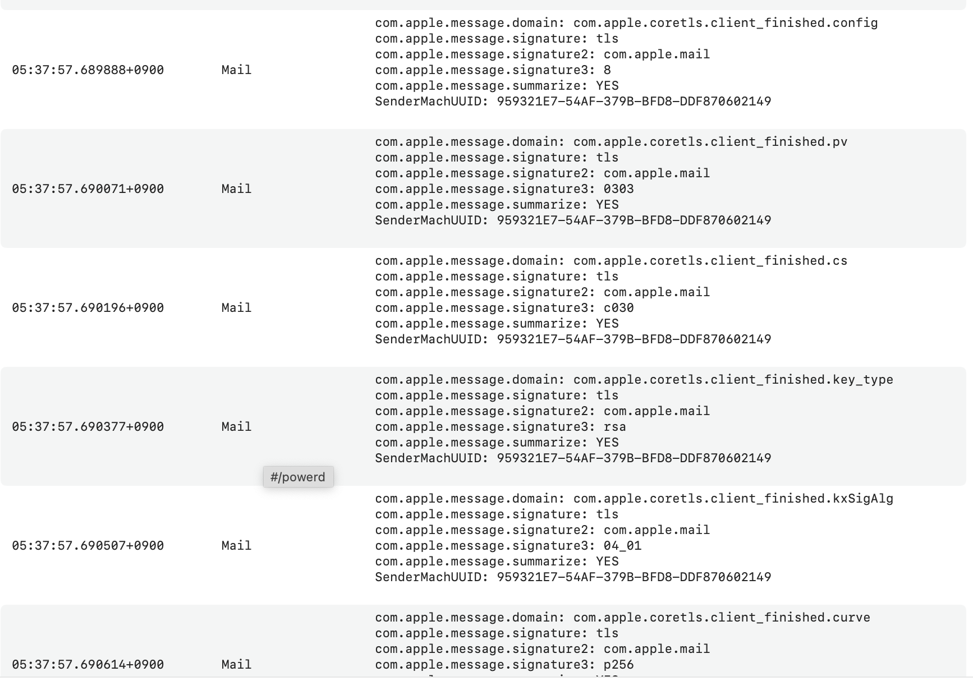Image resolution: width=973 pixels, height=681 pixels.
Task: Click the 05:37:57.690614+0900 timestamp
Action: point(88,665)
